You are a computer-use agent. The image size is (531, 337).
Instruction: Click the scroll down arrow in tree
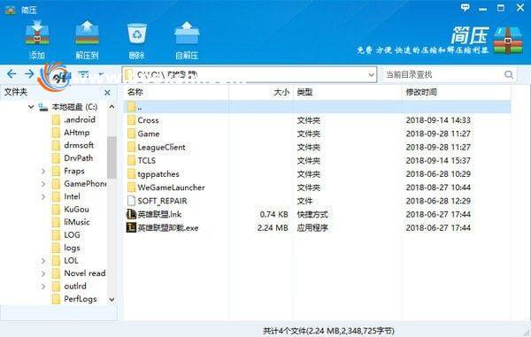click(112, 300)
